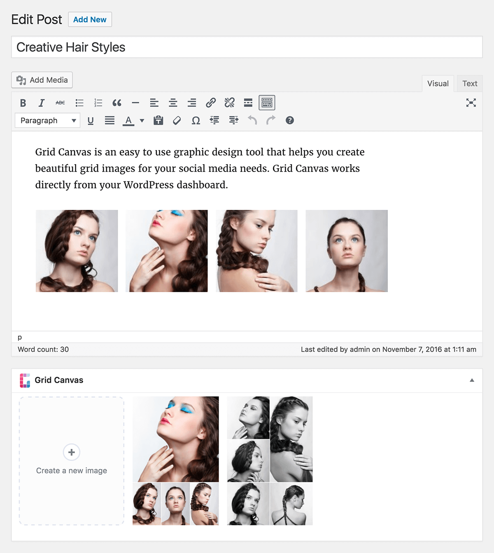Open the text color picker arrow

point(142,121)
